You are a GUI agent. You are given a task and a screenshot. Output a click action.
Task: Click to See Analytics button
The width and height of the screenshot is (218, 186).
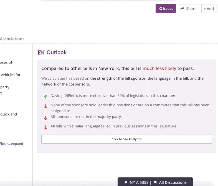click(126, 139)
